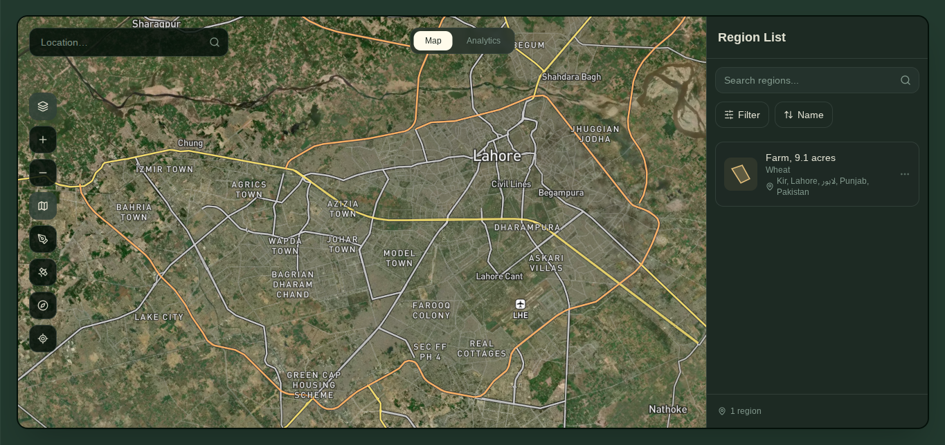Open the Name sort dropdown
945x445 pixels.
point(804,115)
